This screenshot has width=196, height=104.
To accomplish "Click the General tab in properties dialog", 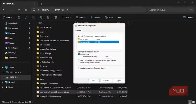I will click(78, 31).
